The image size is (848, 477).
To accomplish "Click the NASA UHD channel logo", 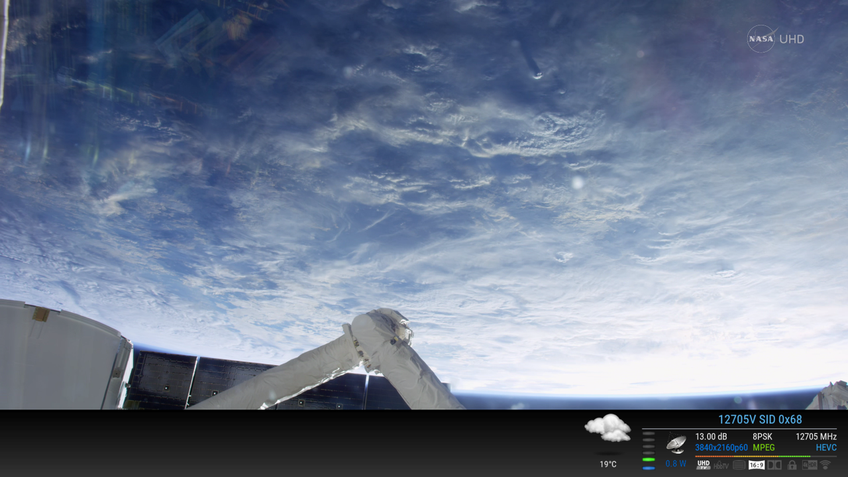I will point(776,39).
